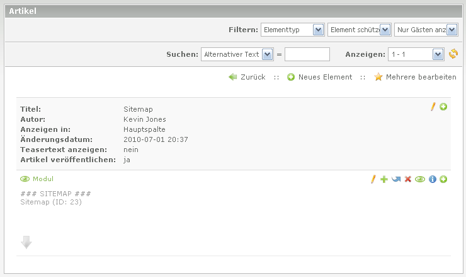This screenshot has height=277, width=466.
Task: Open the Mehrere bearbeiten link
Action: tap(415, 77)
